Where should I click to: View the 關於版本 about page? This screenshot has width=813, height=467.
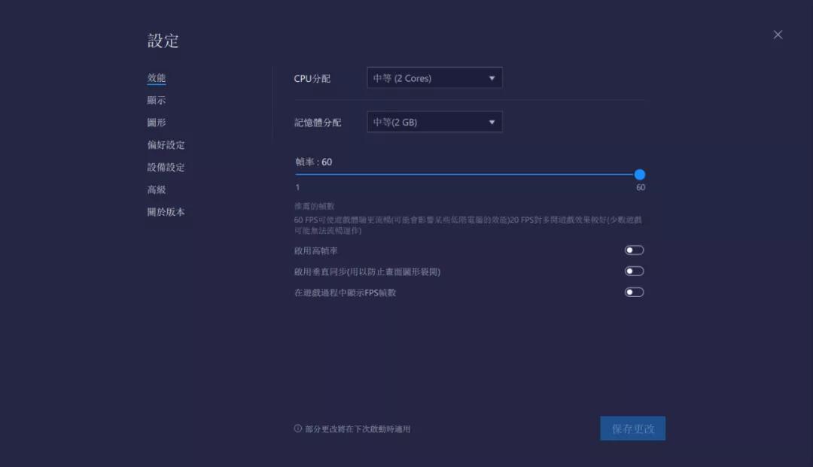163,212
